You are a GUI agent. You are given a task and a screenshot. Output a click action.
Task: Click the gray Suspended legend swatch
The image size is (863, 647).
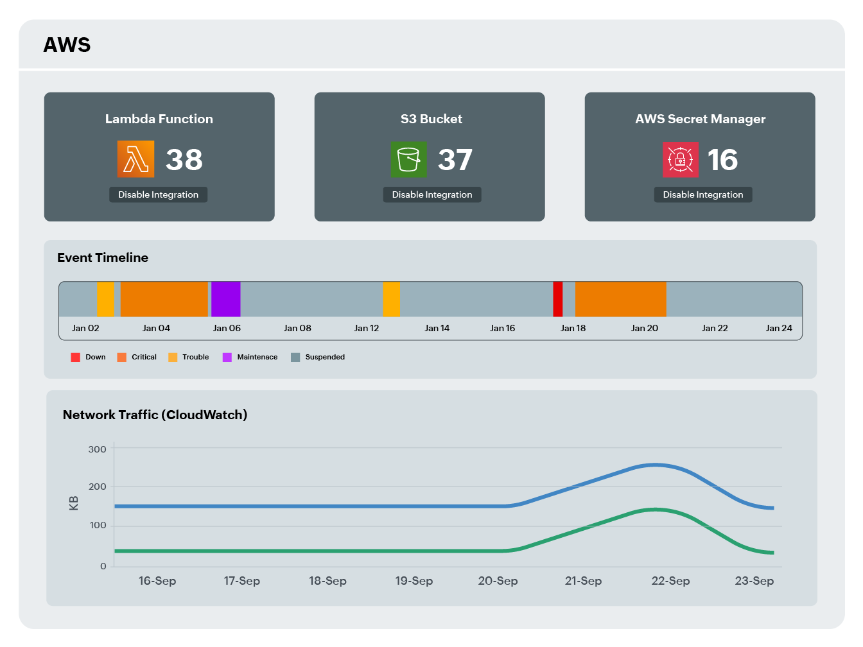[x=295, y=357]
